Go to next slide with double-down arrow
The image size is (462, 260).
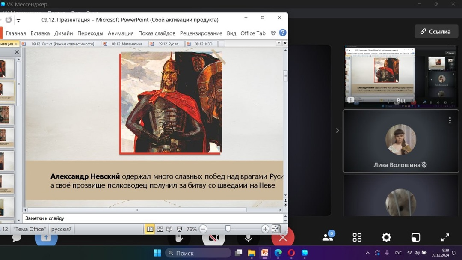pos(285,205)
